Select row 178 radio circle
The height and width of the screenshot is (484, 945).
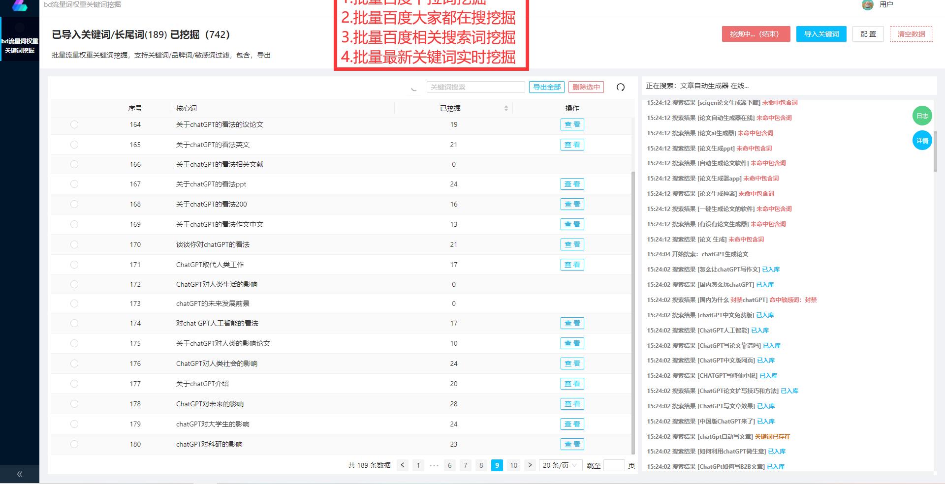click(x=74, y=404)
